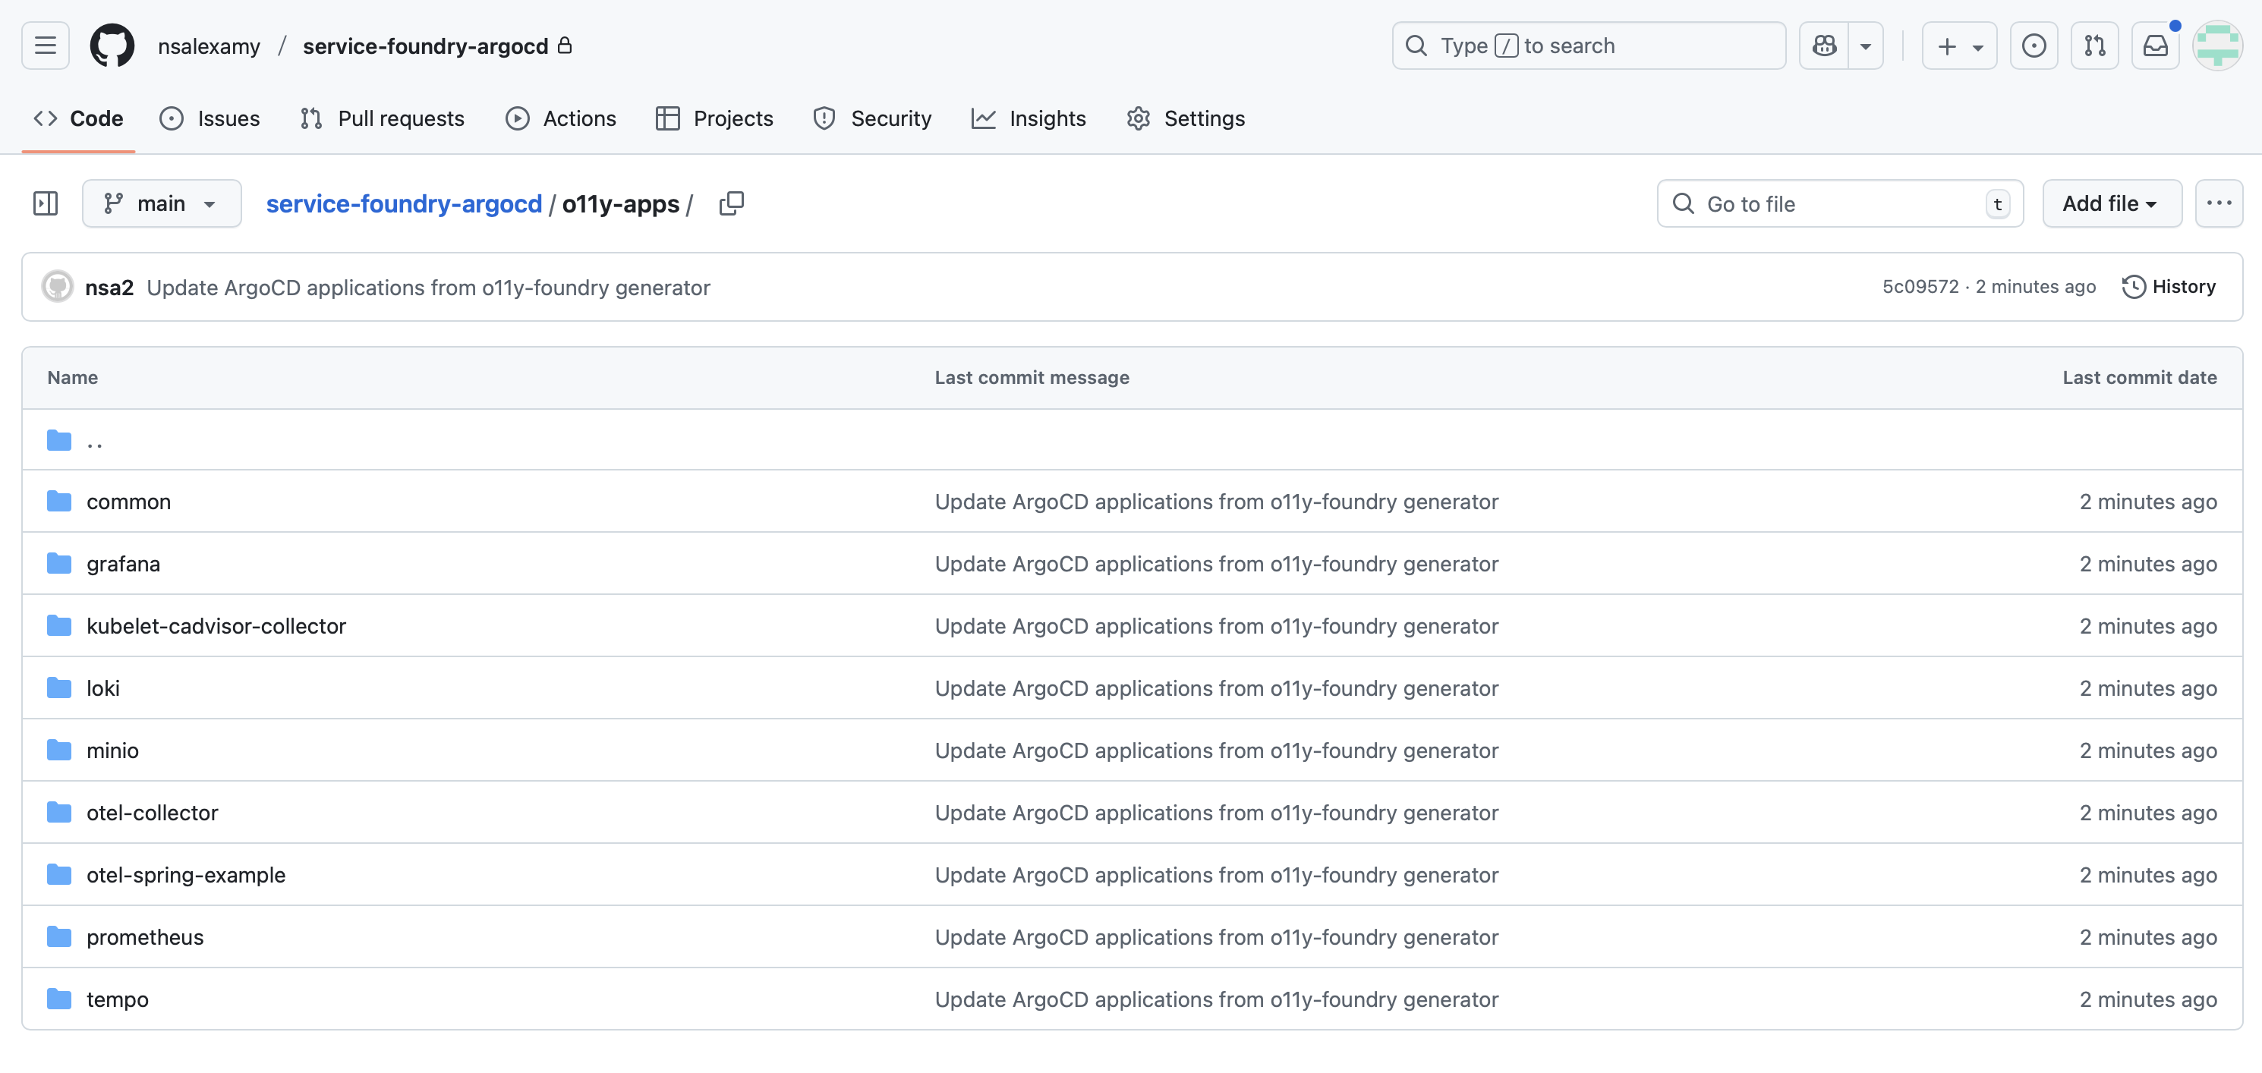Switch to the Actions tab

tap(561, 118)
